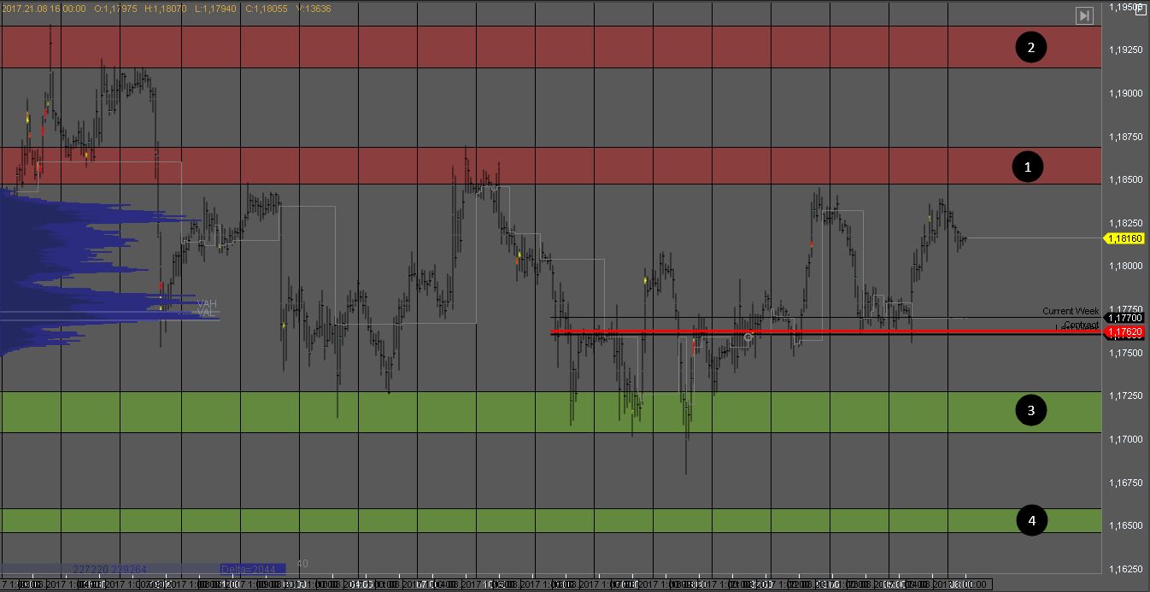Screen dimensions: 1150x592
Task: Click the black circle numbered 1
Action: [1028, 167]
